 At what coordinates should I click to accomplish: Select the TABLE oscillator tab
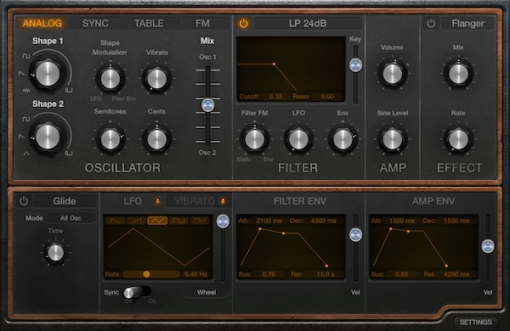[x=149, y=24]
